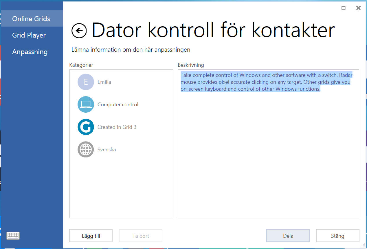Click the Stäng button
367x249 pixels.
click(x=337, y=236)
